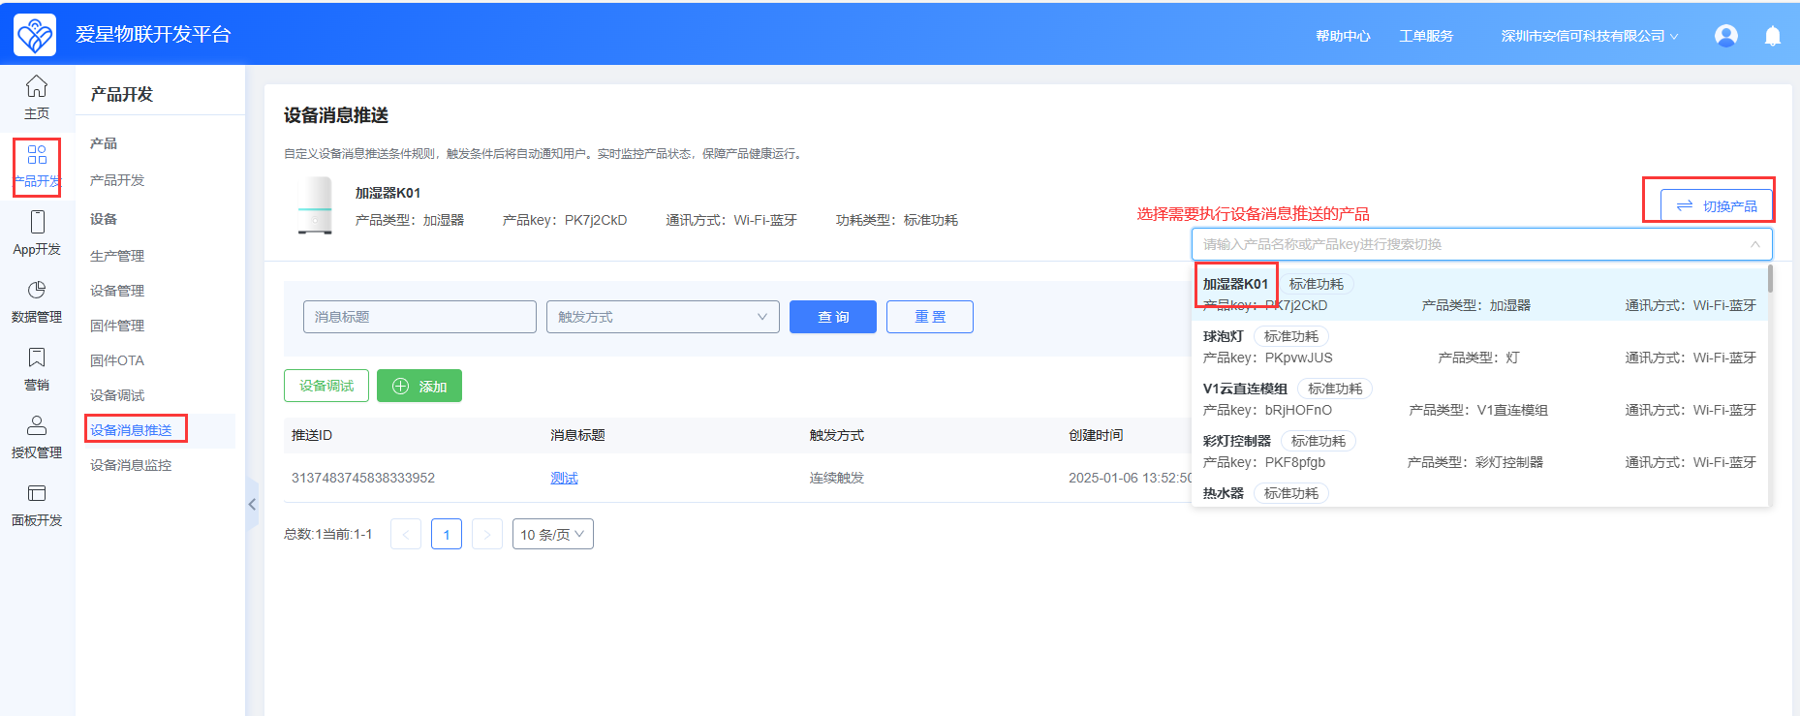Select V1云直连模组 in the product list
1800x716 pixels.
1479,399
